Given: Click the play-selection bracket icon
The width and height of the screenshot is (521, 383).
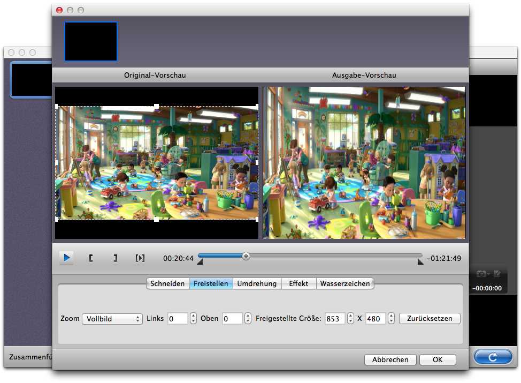Looking at the screenshot, I should pyautogui.click(x=140, y=258).
